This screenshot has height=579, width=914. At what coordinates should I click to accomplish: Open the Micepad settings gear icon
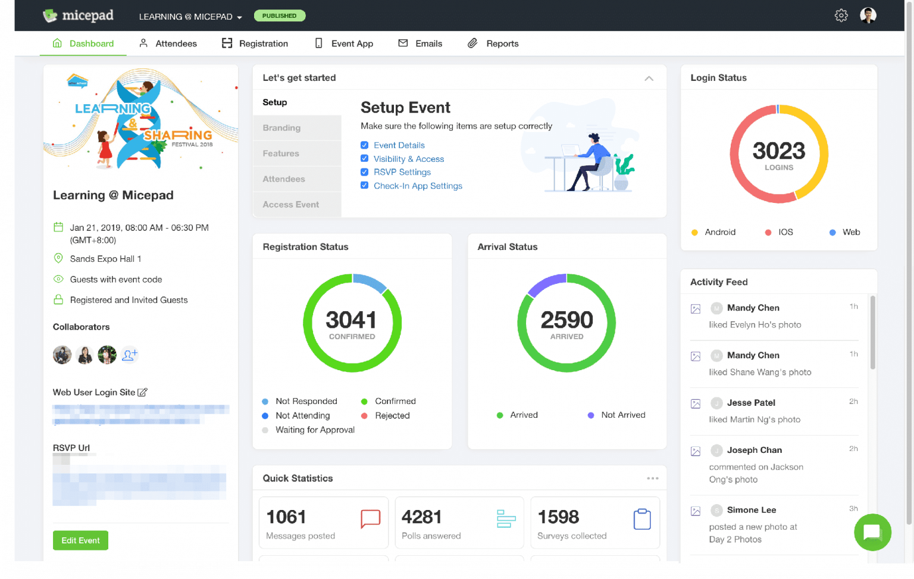pos(841,15)
